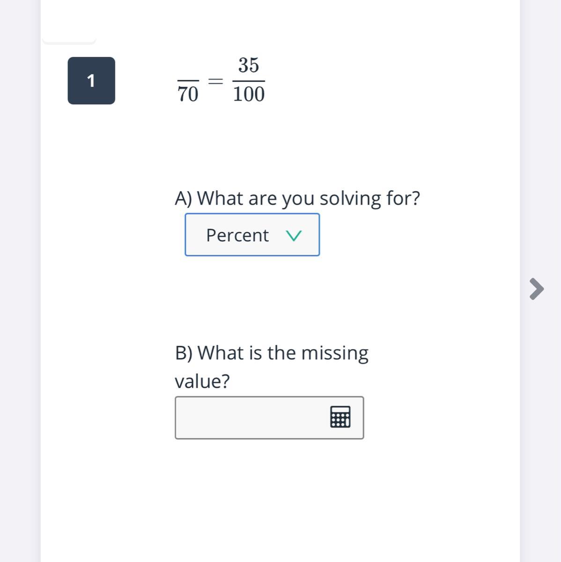Viewport: 561px width, 562px height.
Task: Focus the missing value input box
Action: (x=251, y=418)
